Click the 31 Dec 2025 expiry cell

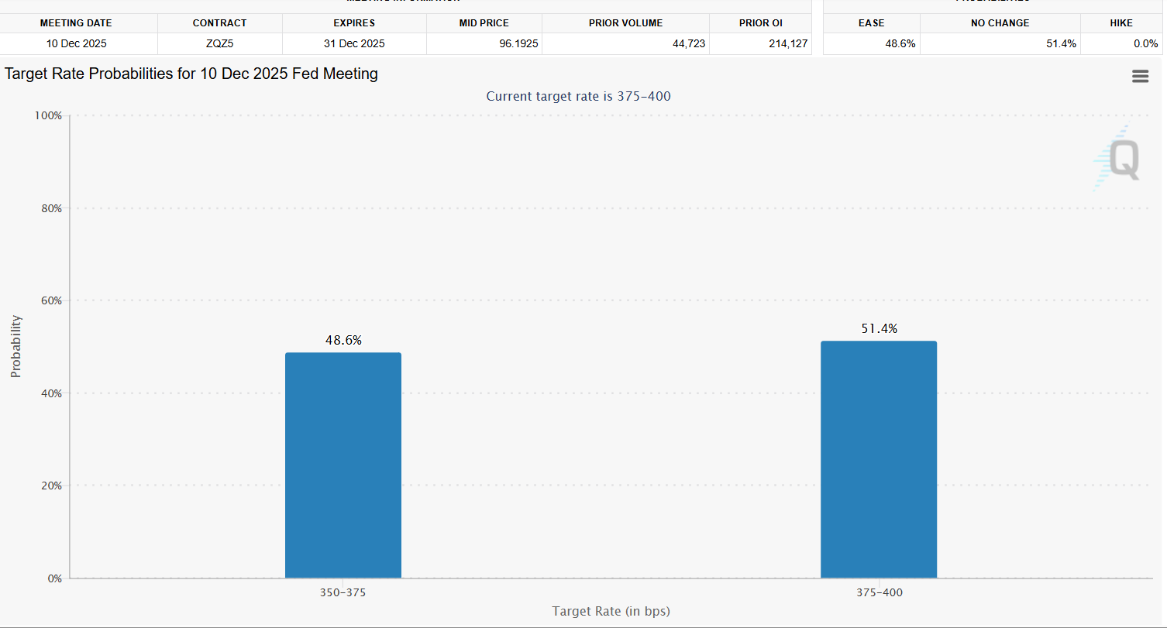pos(354,43)
